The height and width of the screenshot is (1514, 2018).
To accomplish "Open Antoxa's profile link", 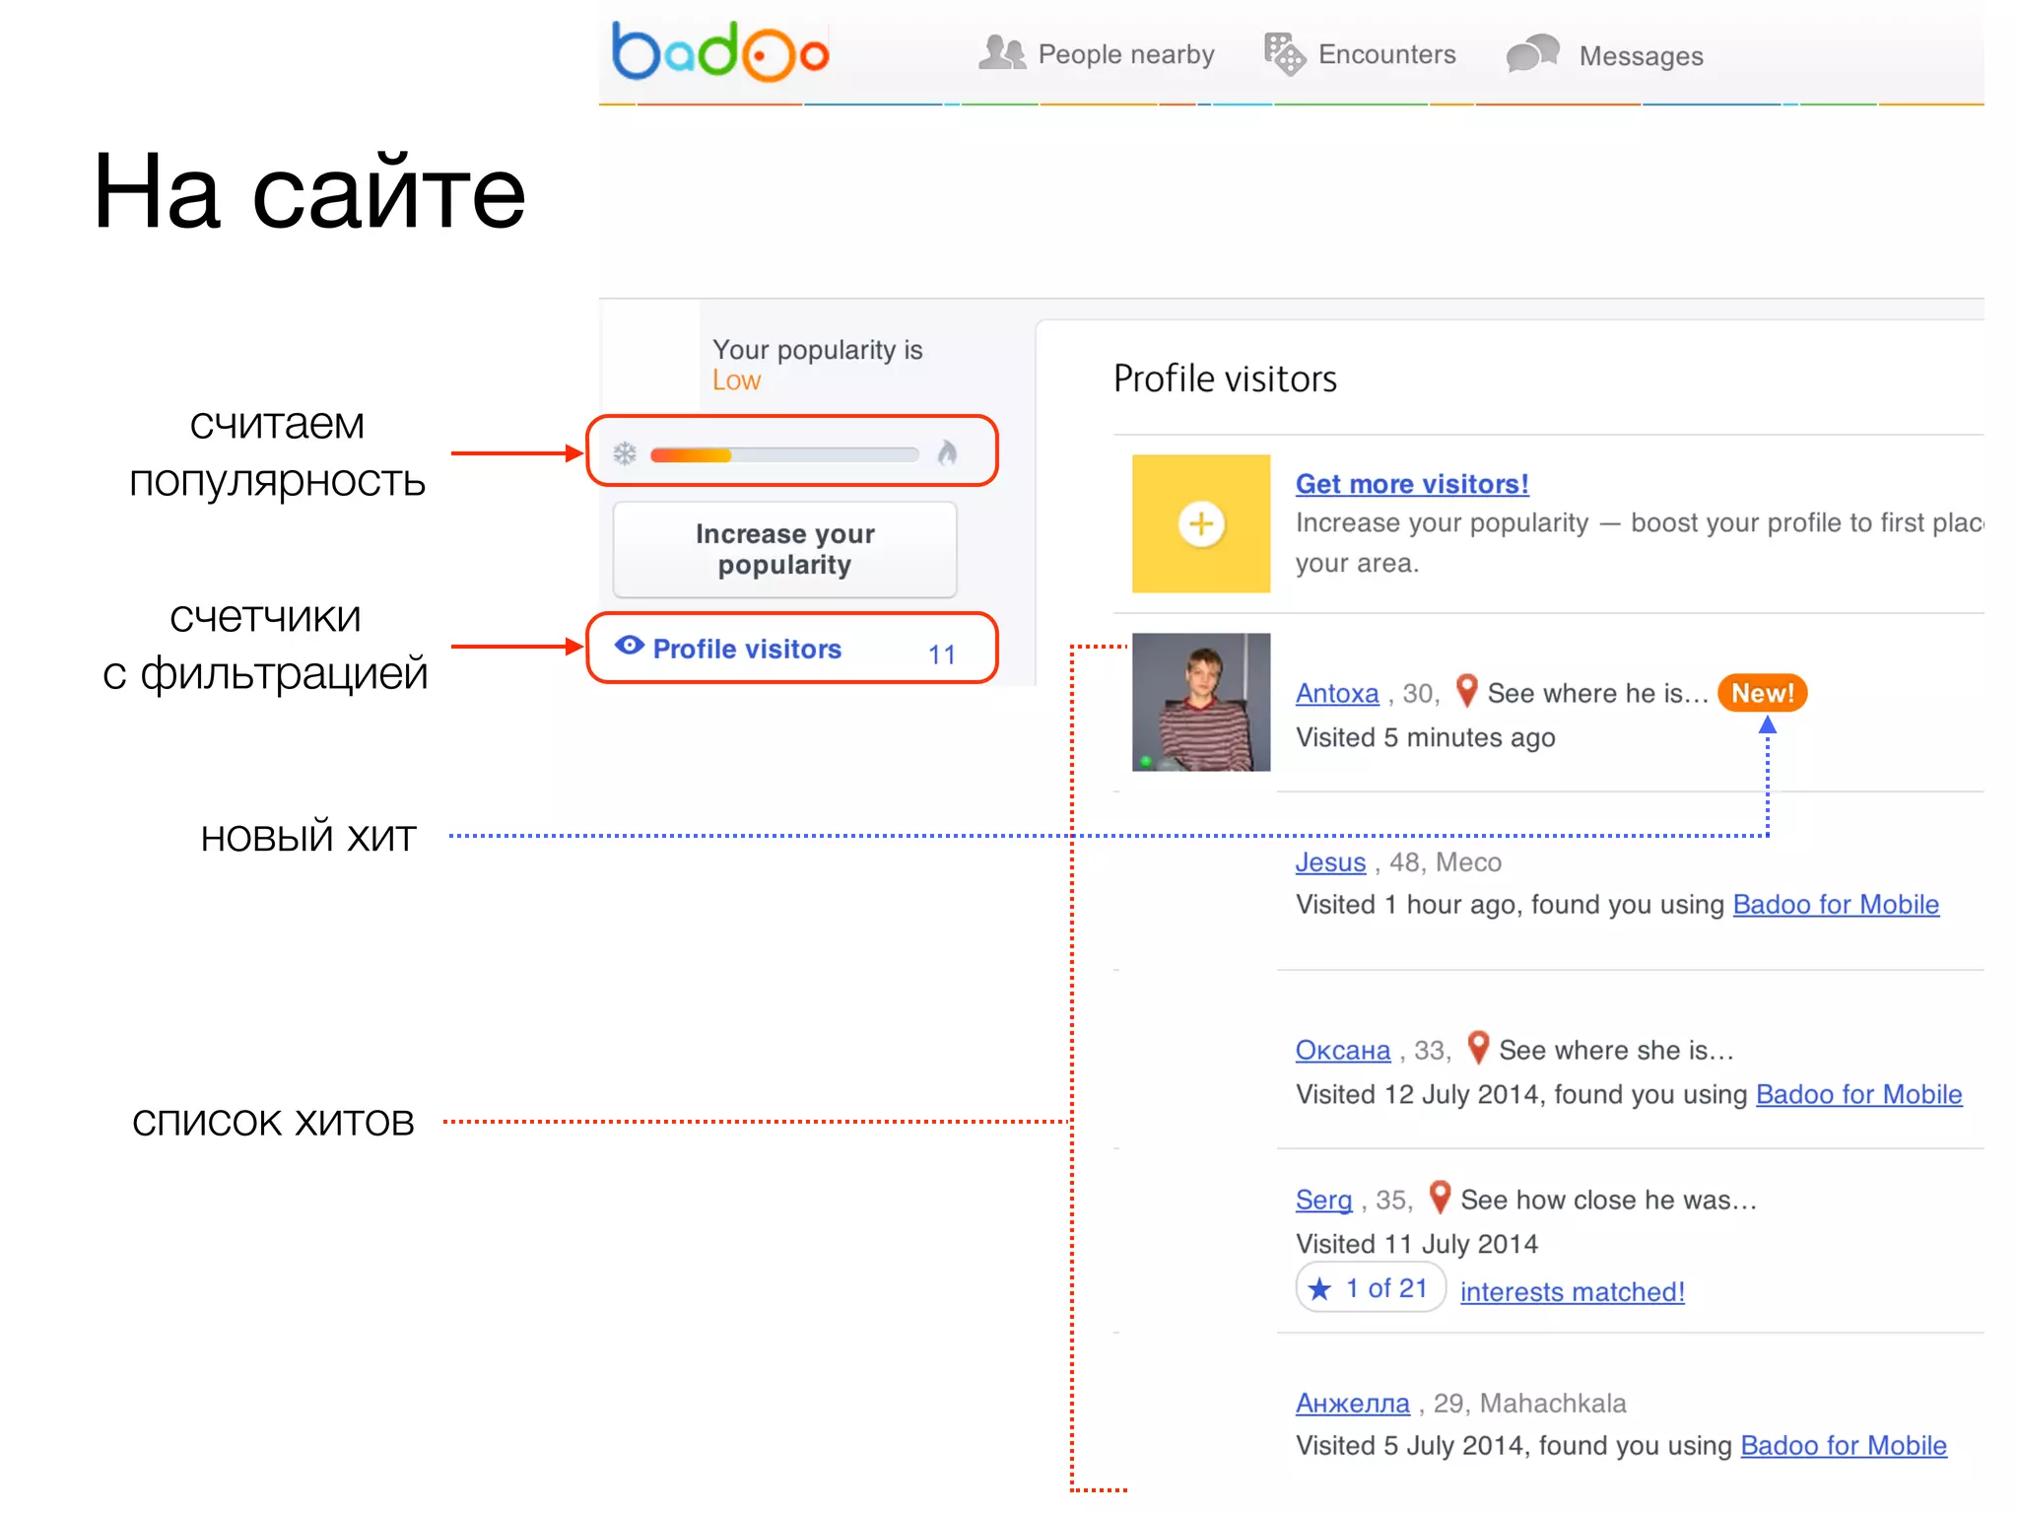I will click(1337, 693).
